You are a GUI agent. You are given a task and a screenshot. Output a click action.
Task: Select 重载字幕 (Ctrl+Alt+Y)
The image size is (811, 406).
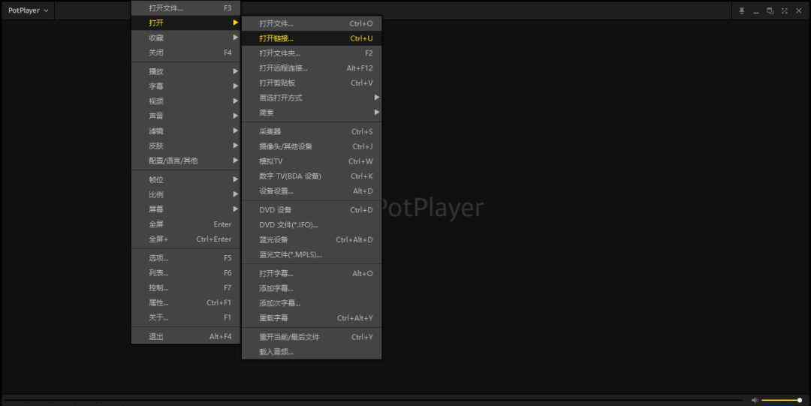(312, 318)
